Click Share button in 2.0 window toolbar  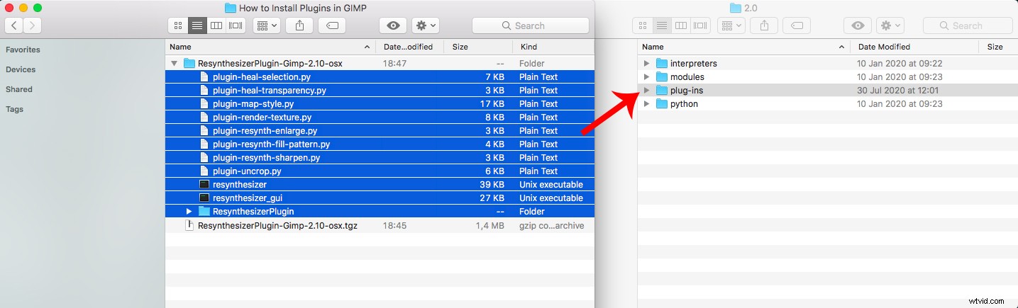(764, 25)
